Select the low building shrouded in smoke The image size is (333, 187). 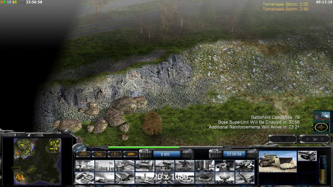tap(105, 178)
